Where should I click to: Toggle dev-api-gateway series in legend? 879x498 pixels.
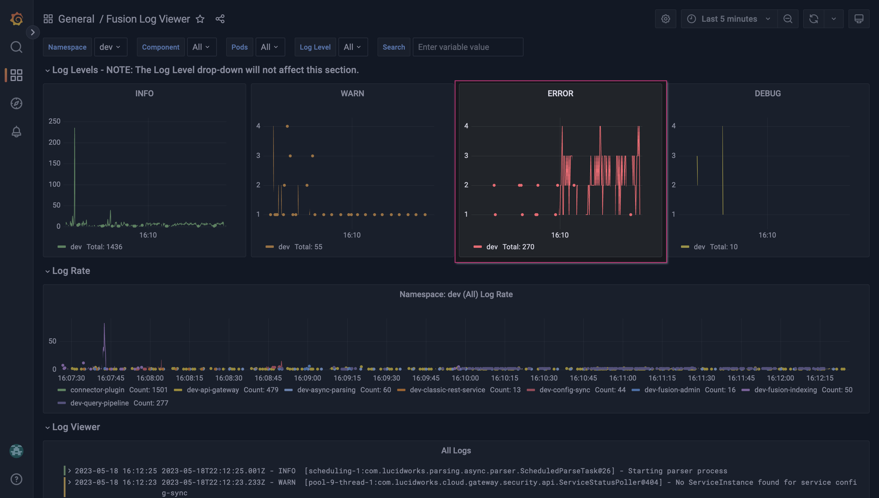pyautogui.click(x=212, y=390)
